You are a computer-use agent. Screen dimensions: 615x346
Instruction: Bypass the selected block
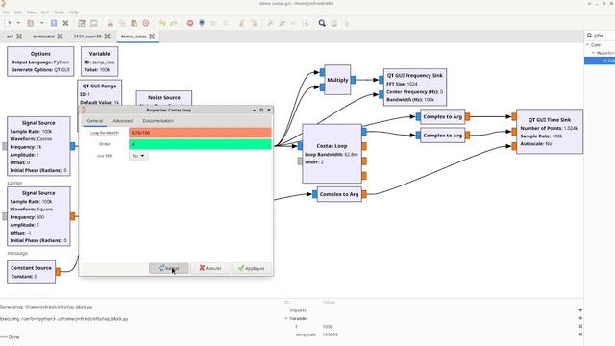pyautogui.click(x=294, y=23)
